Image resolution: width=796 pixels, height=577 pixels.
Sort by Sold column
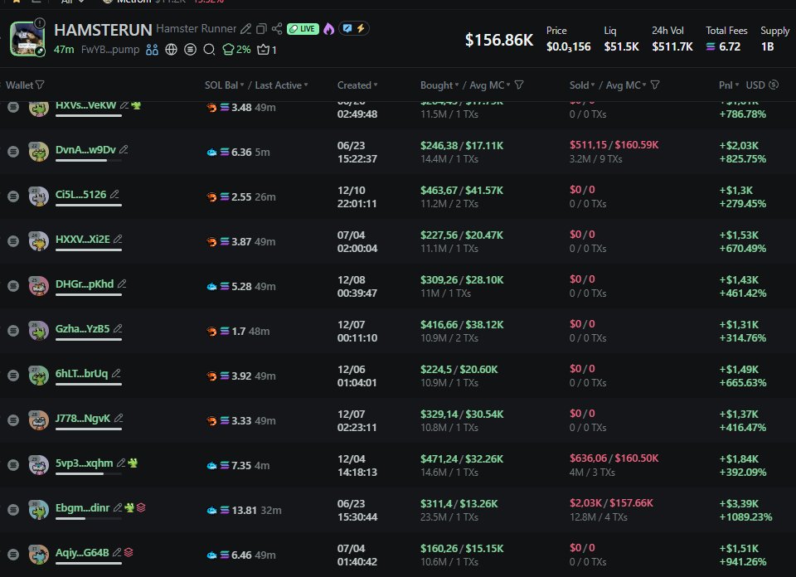(x=582, y=85)
